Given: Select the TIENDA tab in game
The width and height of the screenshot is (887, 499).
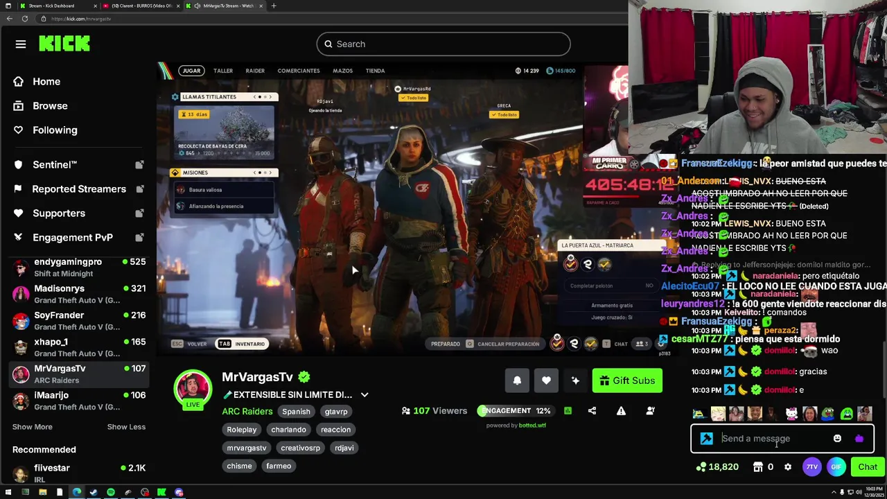Looking at the screenshot, I should coord(375,71).
